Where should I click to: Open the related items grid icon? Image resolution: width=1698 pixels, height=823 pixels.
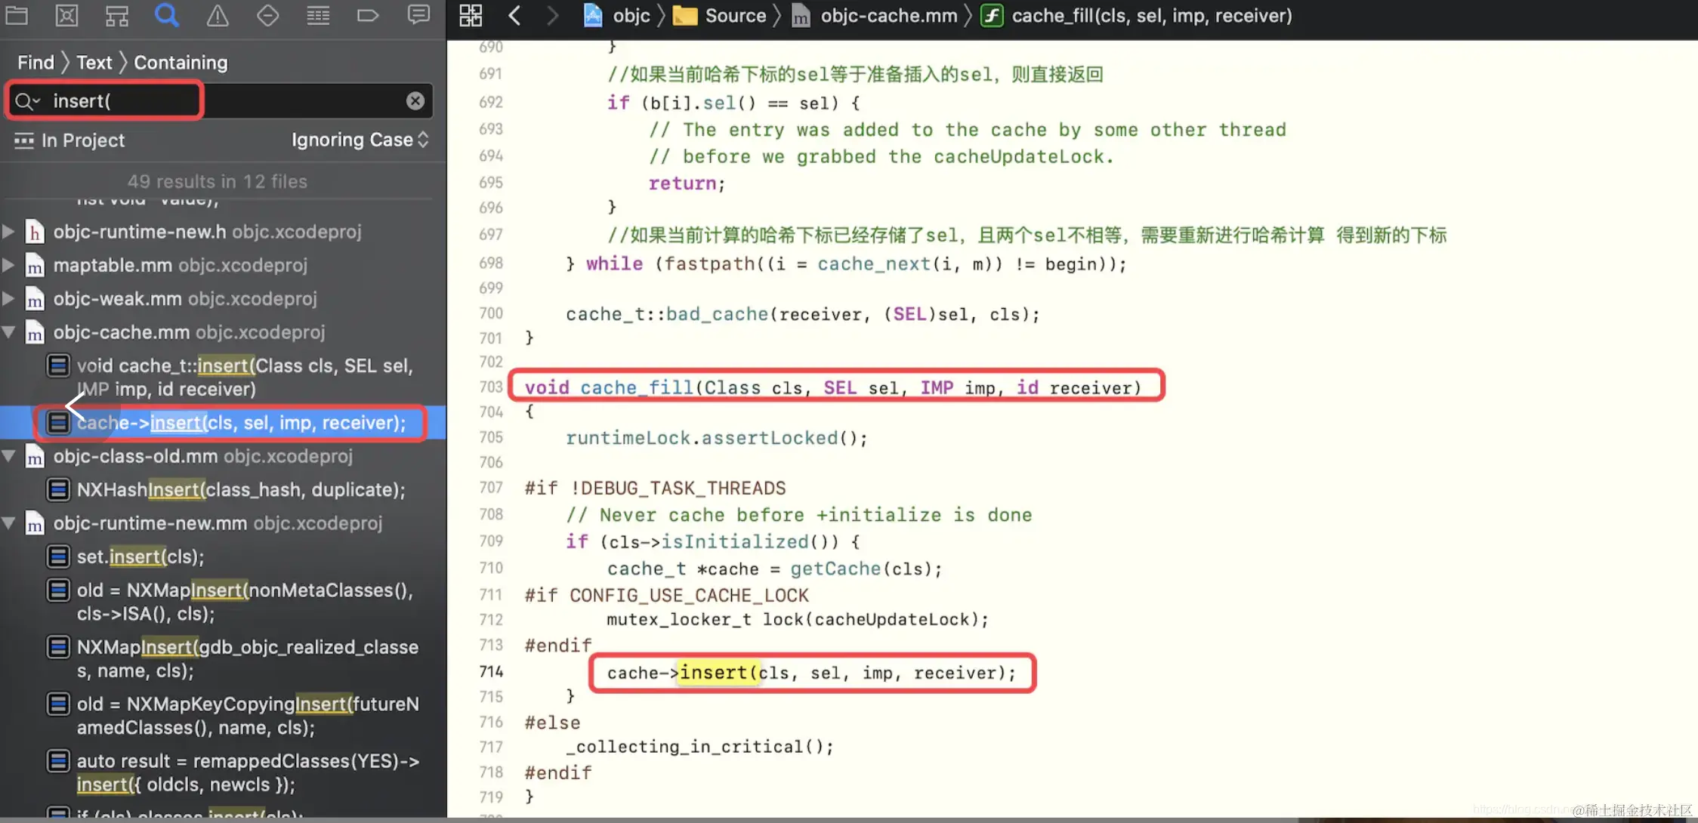471,15
